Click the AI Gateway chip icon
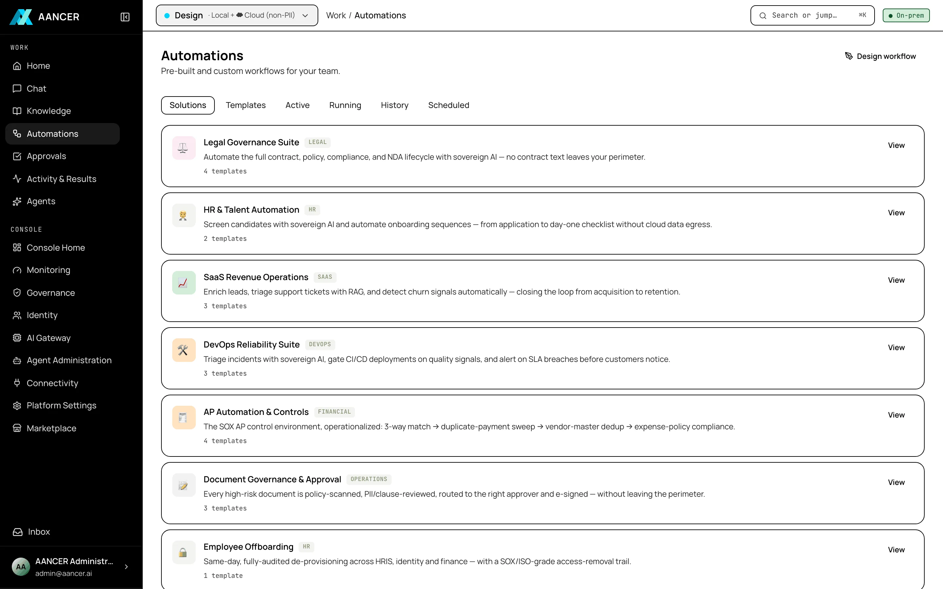The image size is (943, 589). click(17, 338)
